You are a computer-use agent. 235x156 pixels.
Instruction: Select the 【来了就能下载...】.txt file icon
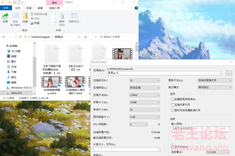52,54
